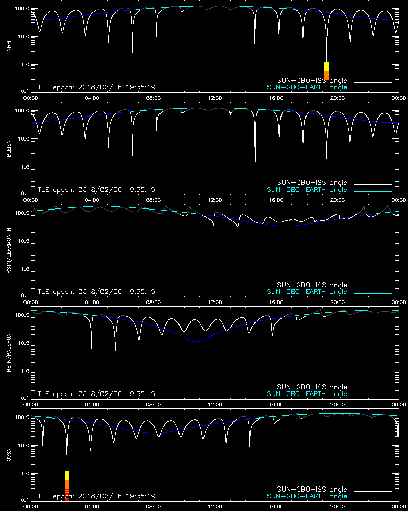The image size is (408, 511).
Task: Click the 12:00 tick label under RSTN/PALEHUA panel
Action: coord(215,404)
